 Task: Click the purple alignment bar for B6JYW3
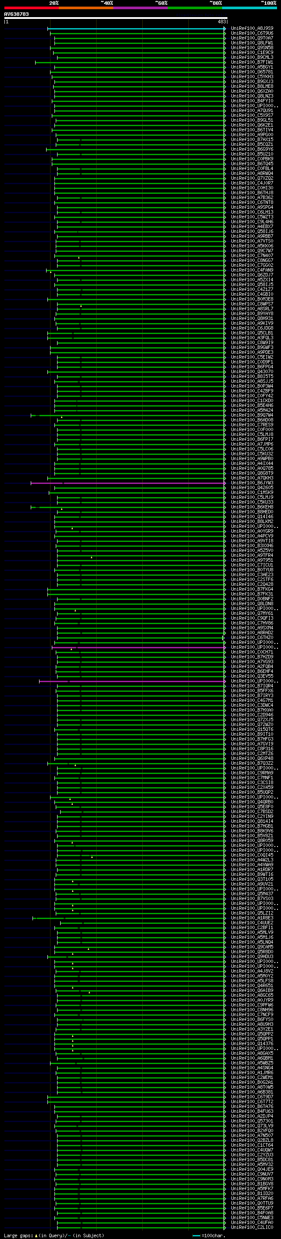128,483
